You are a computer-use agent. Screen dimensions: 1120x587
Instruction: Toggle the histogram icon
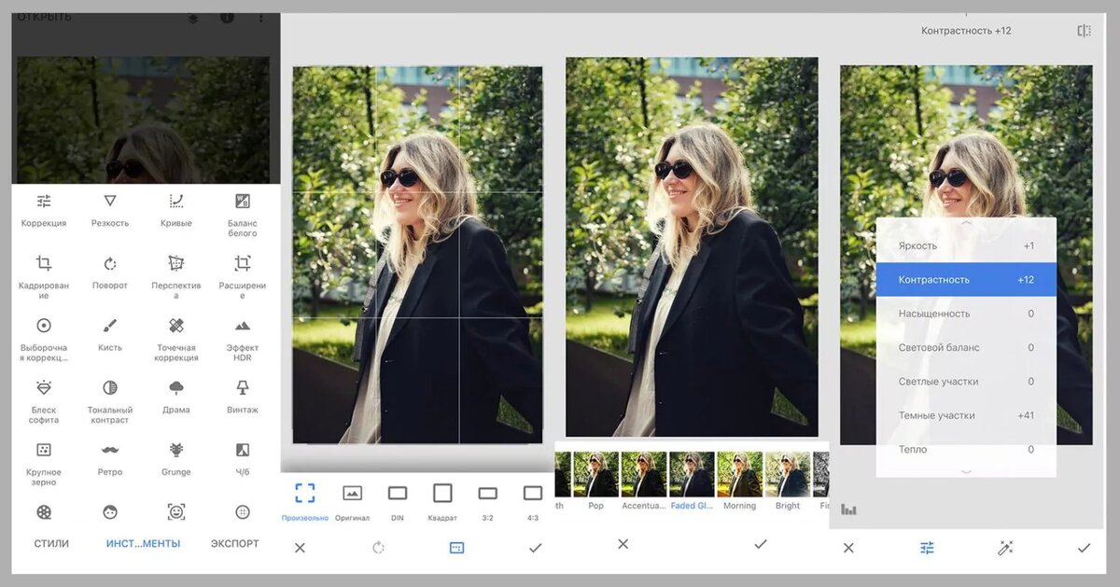click(x=848, y=510)
